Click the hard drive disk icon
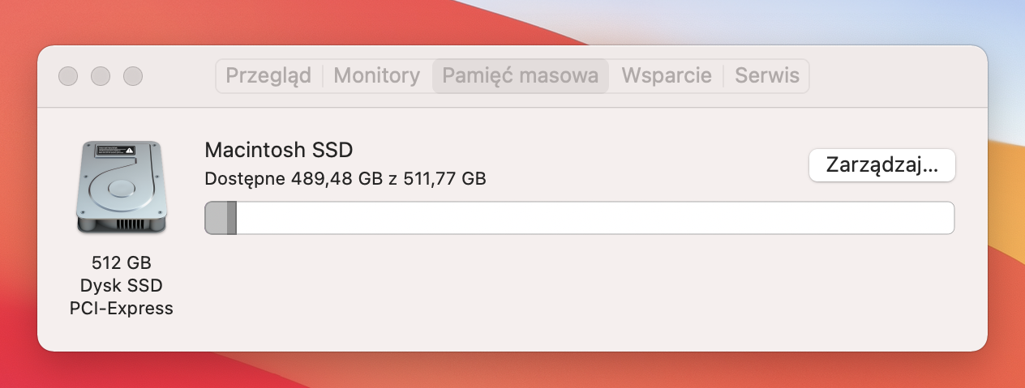 122,187
